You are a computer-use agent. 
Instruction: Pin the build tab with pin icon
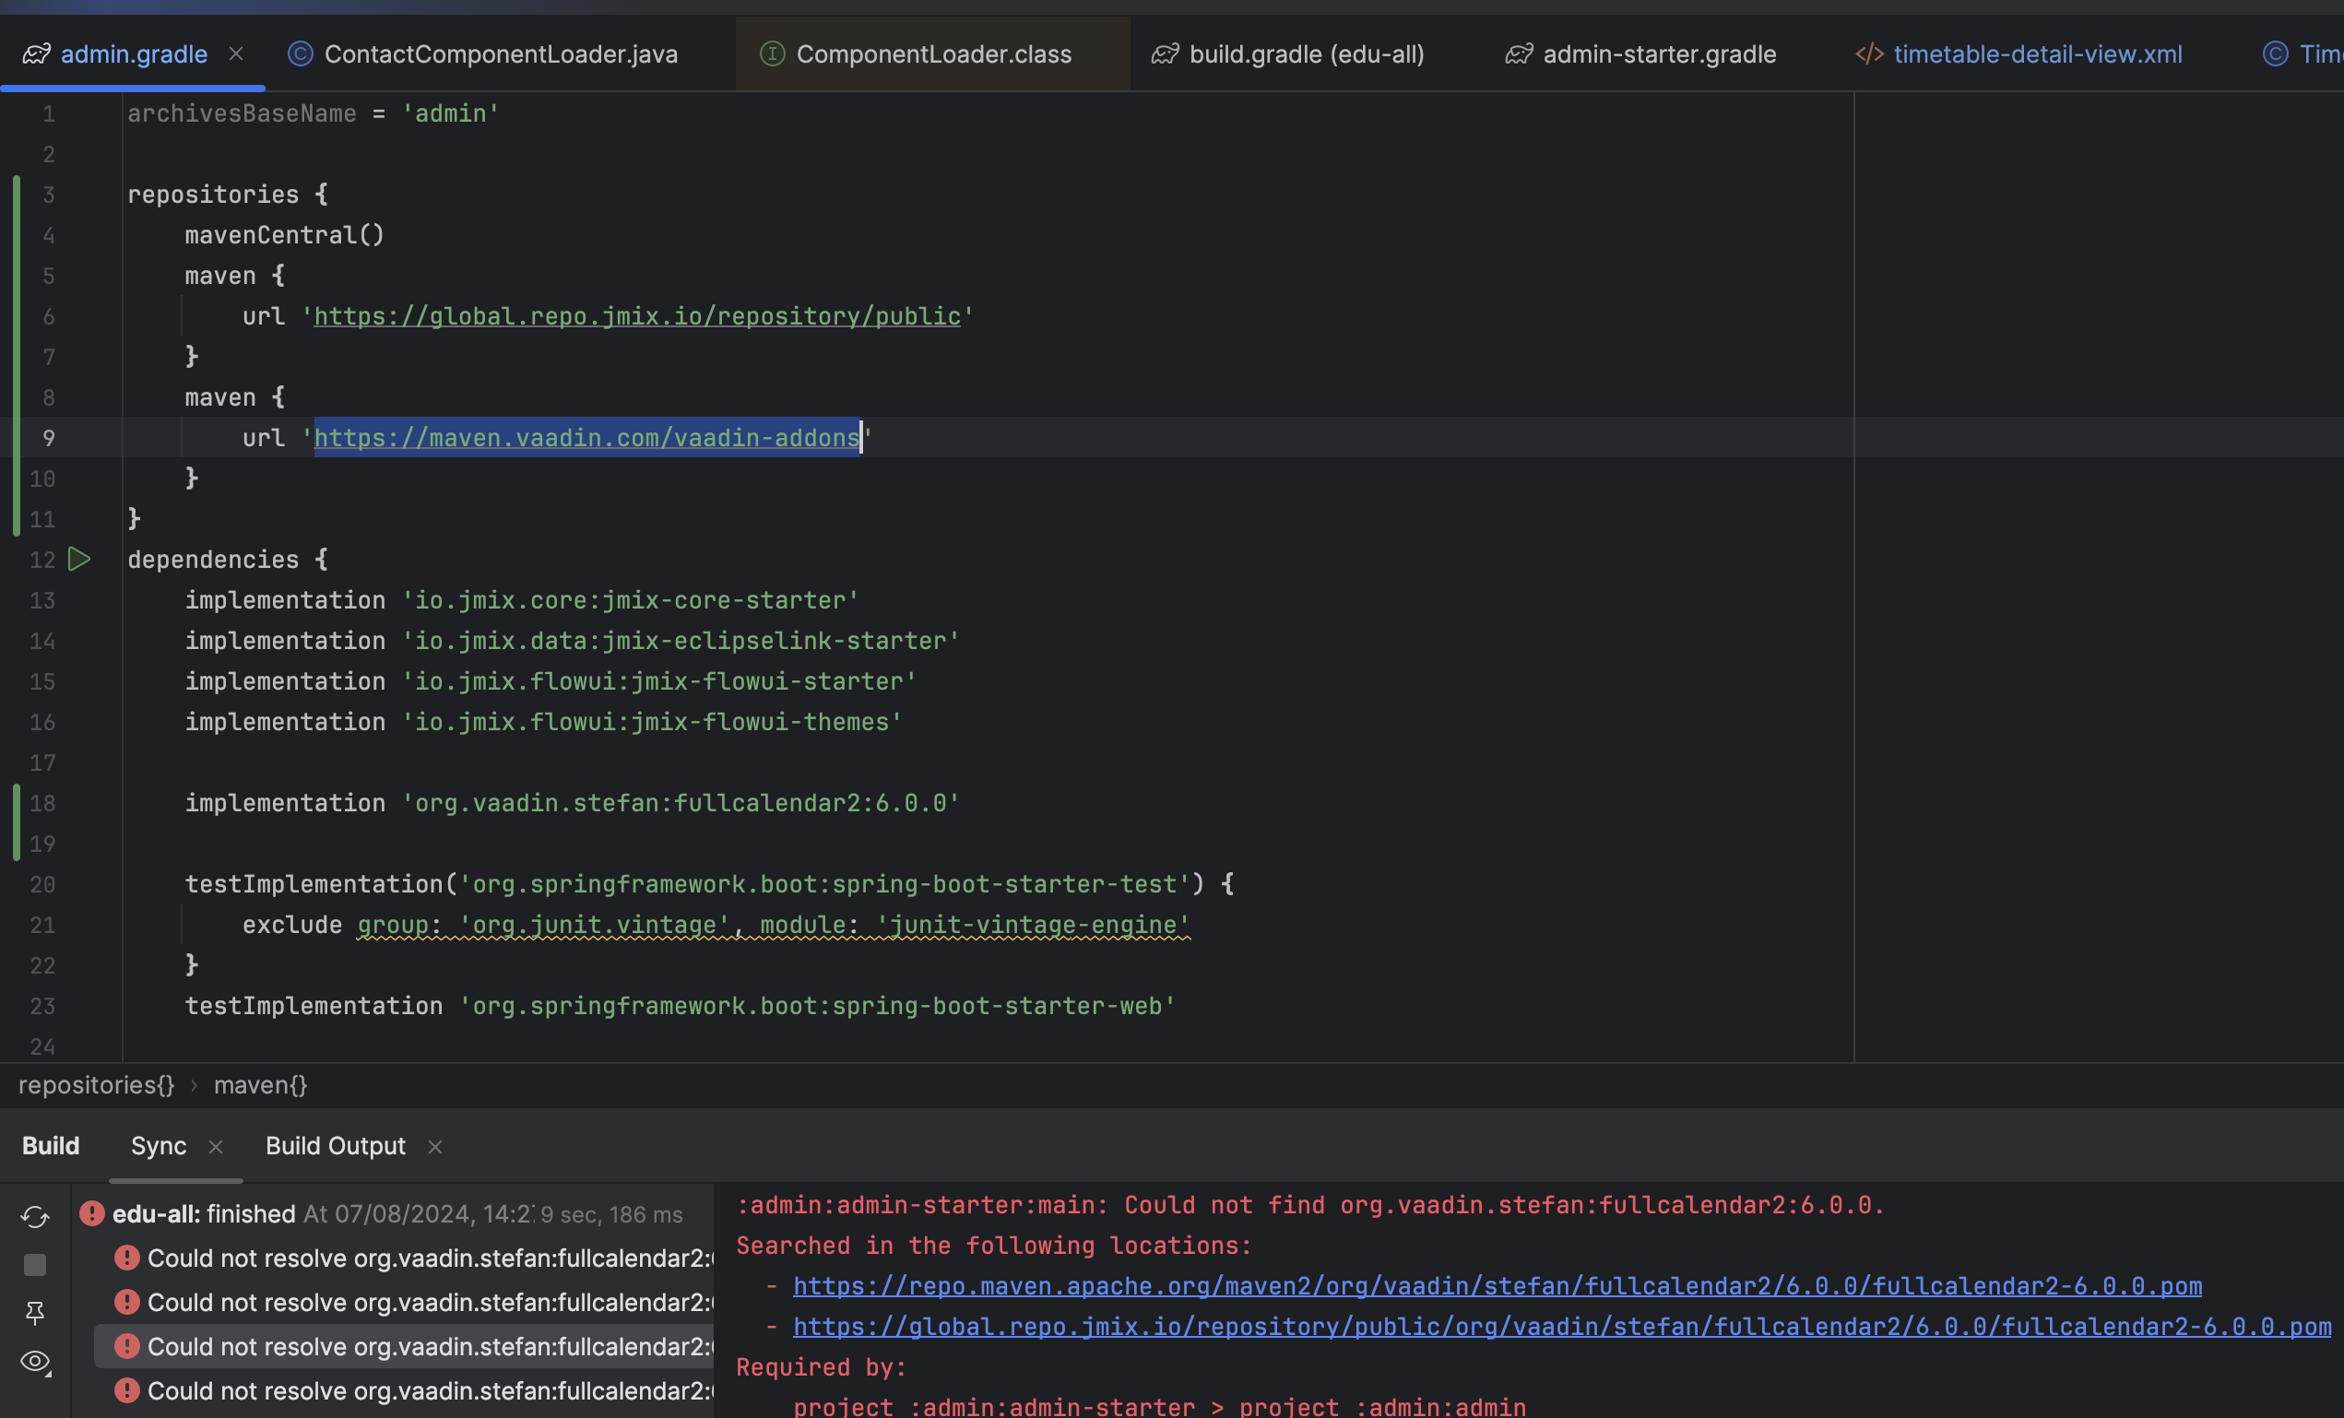point(35,1314)
